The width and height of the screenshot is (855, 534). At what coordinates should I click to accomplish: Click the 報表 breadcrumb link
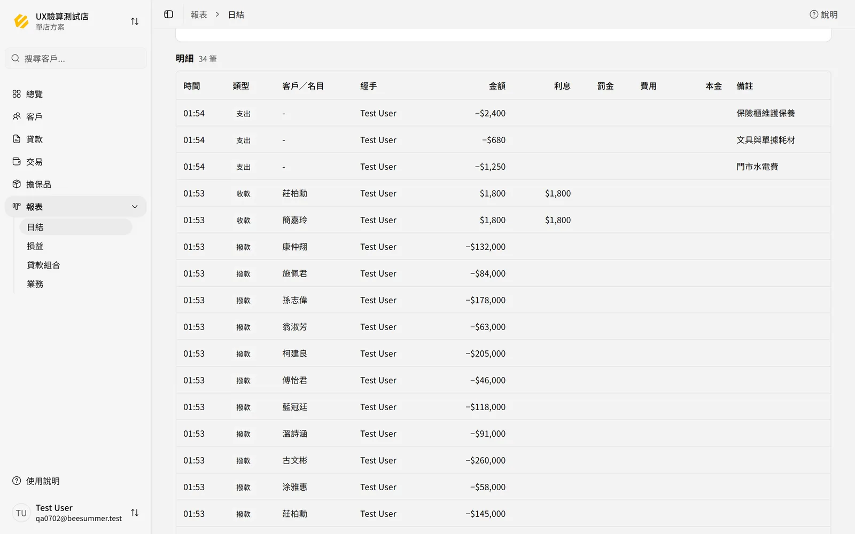tap(199, 15)
